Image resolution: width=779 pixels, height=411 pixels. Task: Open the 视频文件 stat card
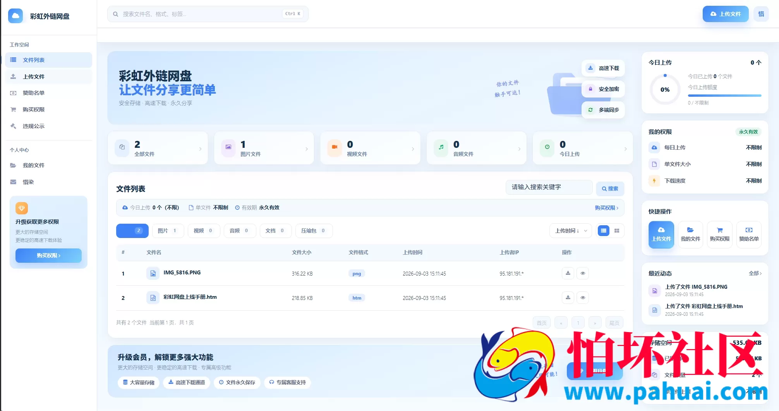[371, 148]
